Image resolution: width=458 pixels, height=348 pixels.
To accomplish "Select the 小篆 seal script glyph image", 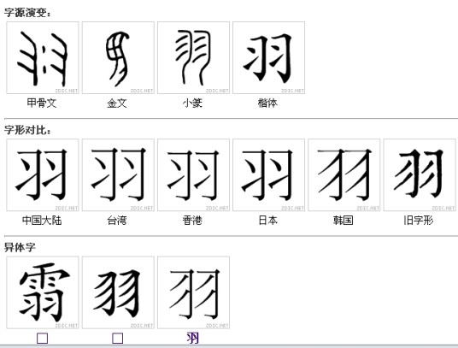I will 193,58.
